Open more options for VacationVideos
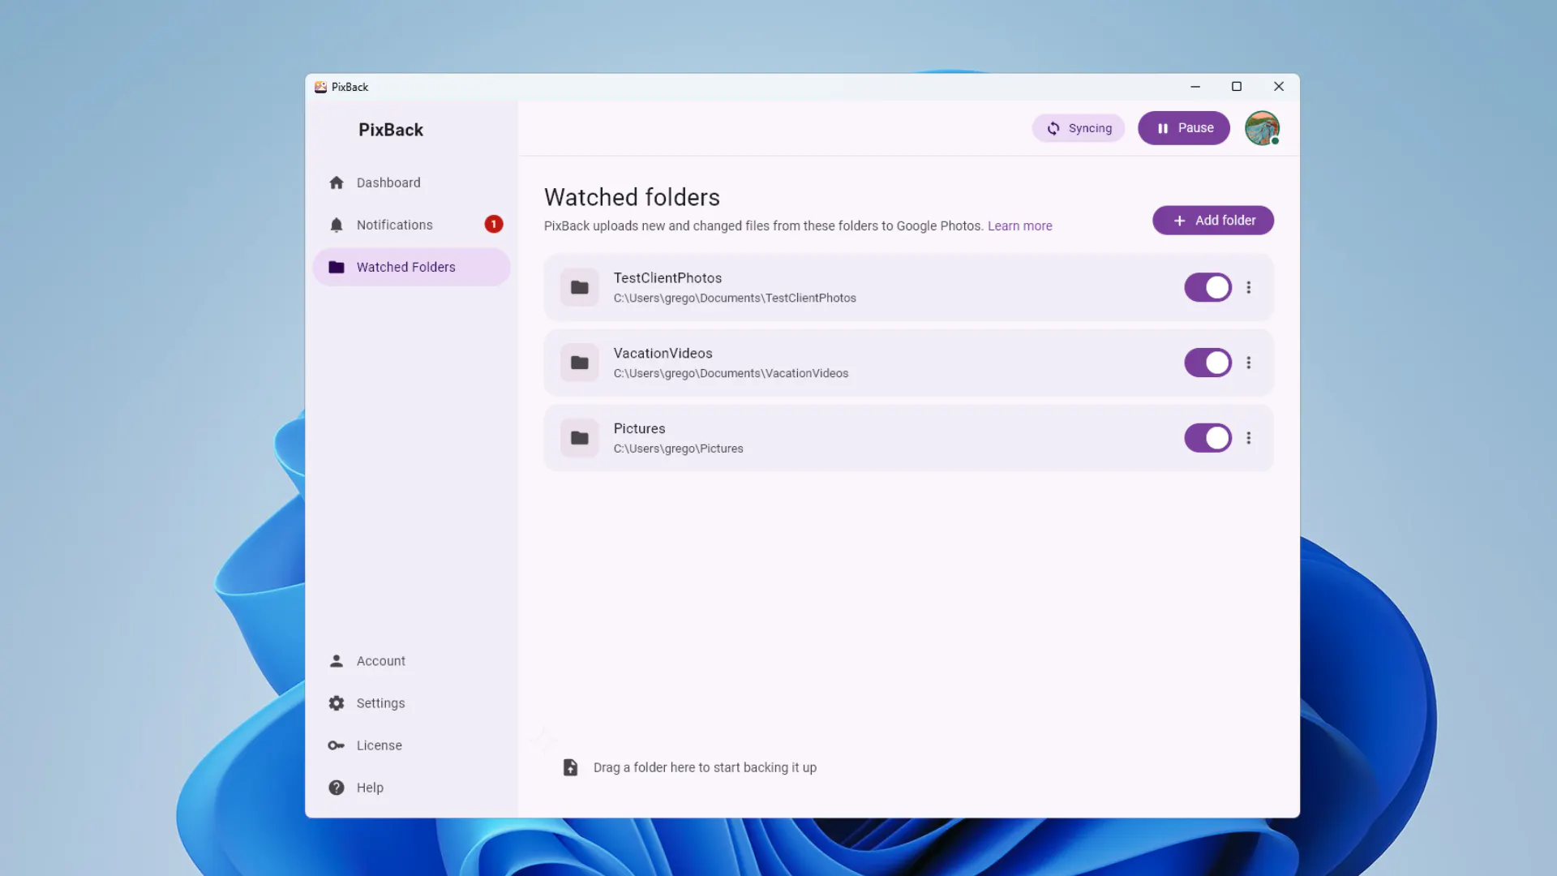 pyautogui.click(x=1249, y=363)
